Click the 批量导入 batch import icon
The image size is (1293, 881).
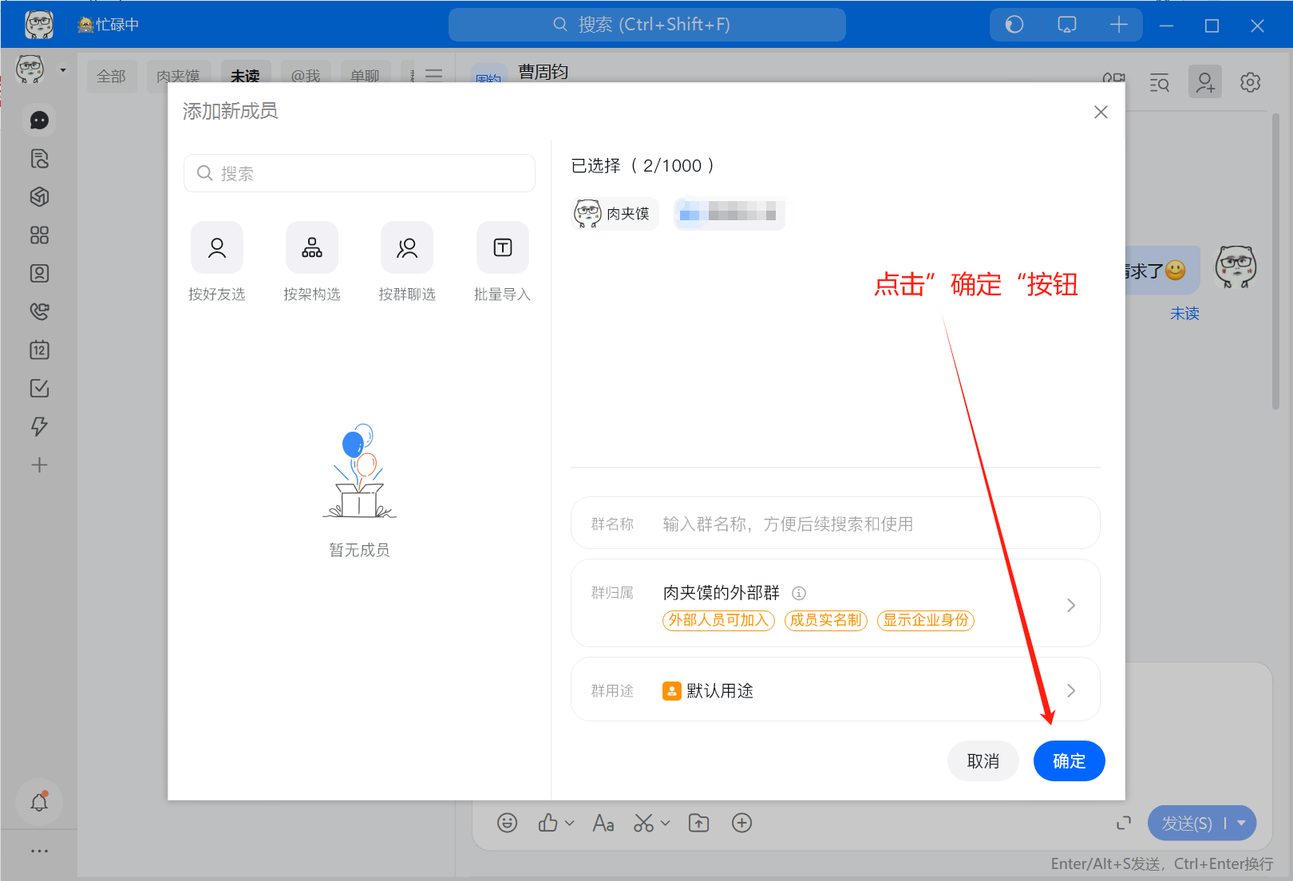[502, 248]
